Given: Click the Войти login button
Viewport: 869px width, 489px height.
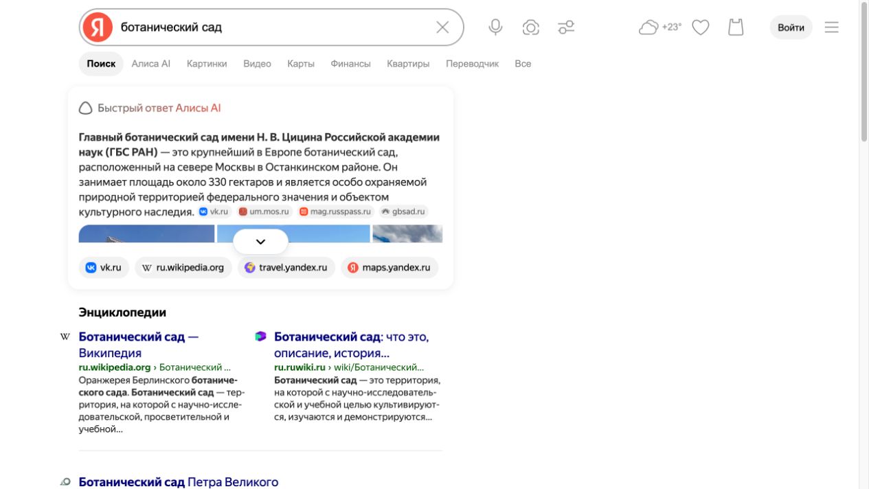Looking at the screenshot, I should 791,27.
